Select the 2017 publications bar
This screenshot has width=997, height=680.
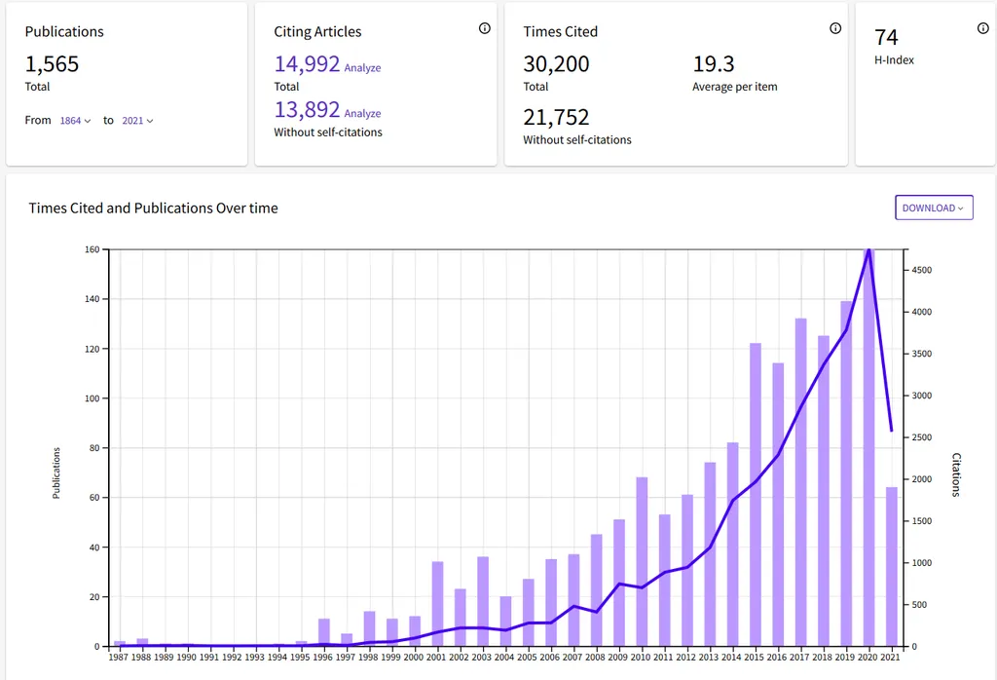(800, 482)
